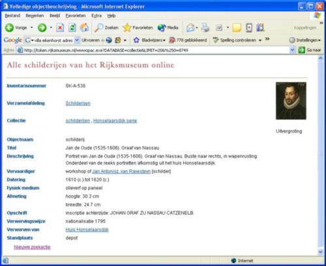Expand the address bar URL dropdown
Viewport: 326px width, 266px height.
pos(292,50)
